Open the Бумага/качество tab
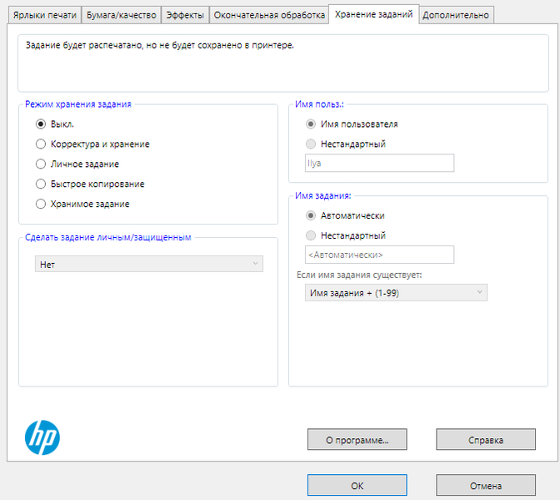Screen dimensions: 560x500 tap(121, 15)
